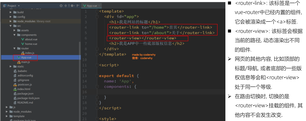This screenshot has width=306, height=121.
Task: Expand the assets folder
Action: tap(15, 30)
